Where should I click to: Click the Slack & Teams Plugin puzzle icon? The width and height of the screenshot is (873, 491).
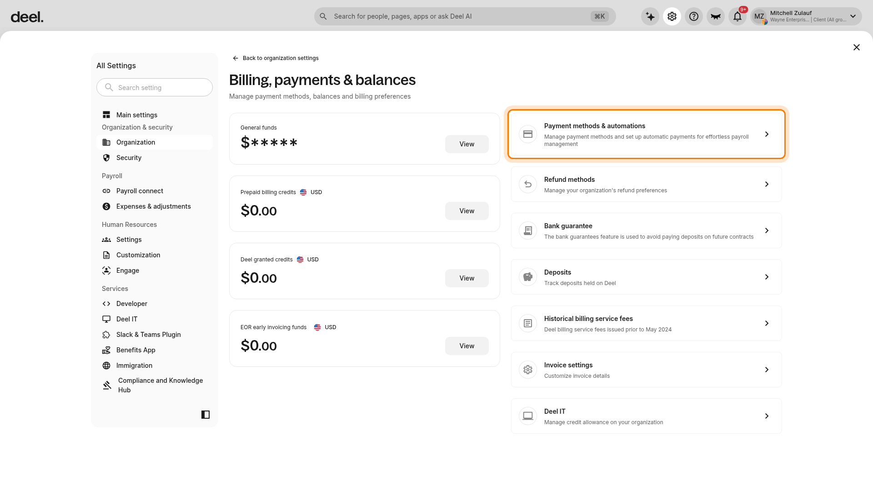click(x=106, y=335)
